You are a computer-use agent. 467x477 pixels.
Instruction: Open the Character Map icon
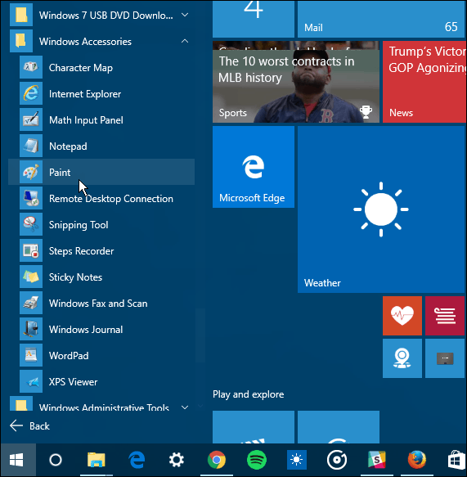31,67
